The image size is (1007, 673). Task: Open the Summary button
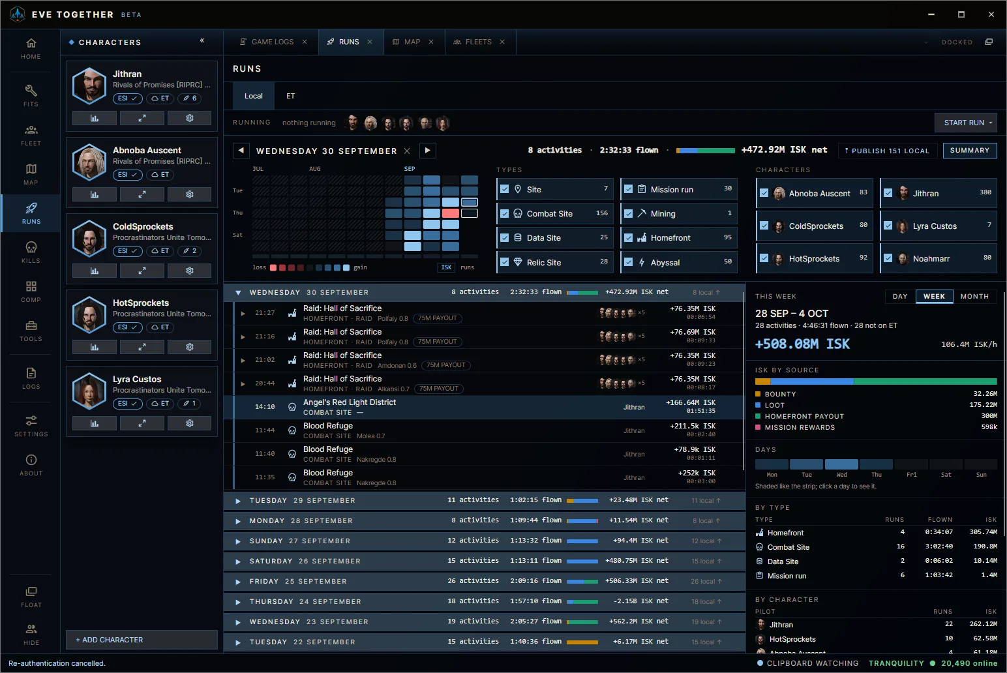(969, 150)
